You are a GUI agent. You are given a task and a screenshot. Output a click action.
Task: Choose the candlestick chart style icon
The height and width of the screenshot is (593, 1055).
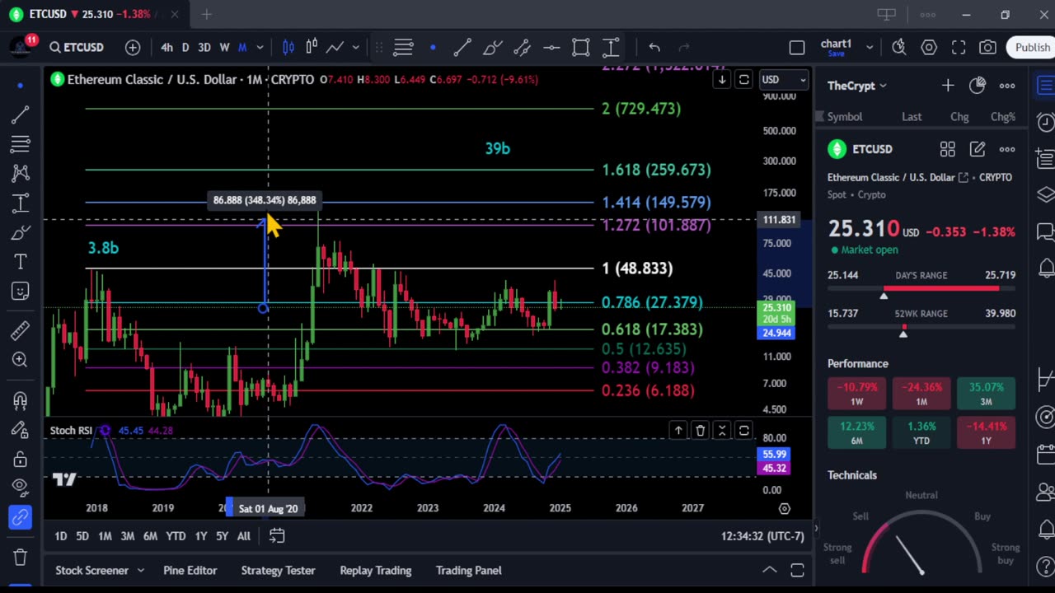(288, 47)
